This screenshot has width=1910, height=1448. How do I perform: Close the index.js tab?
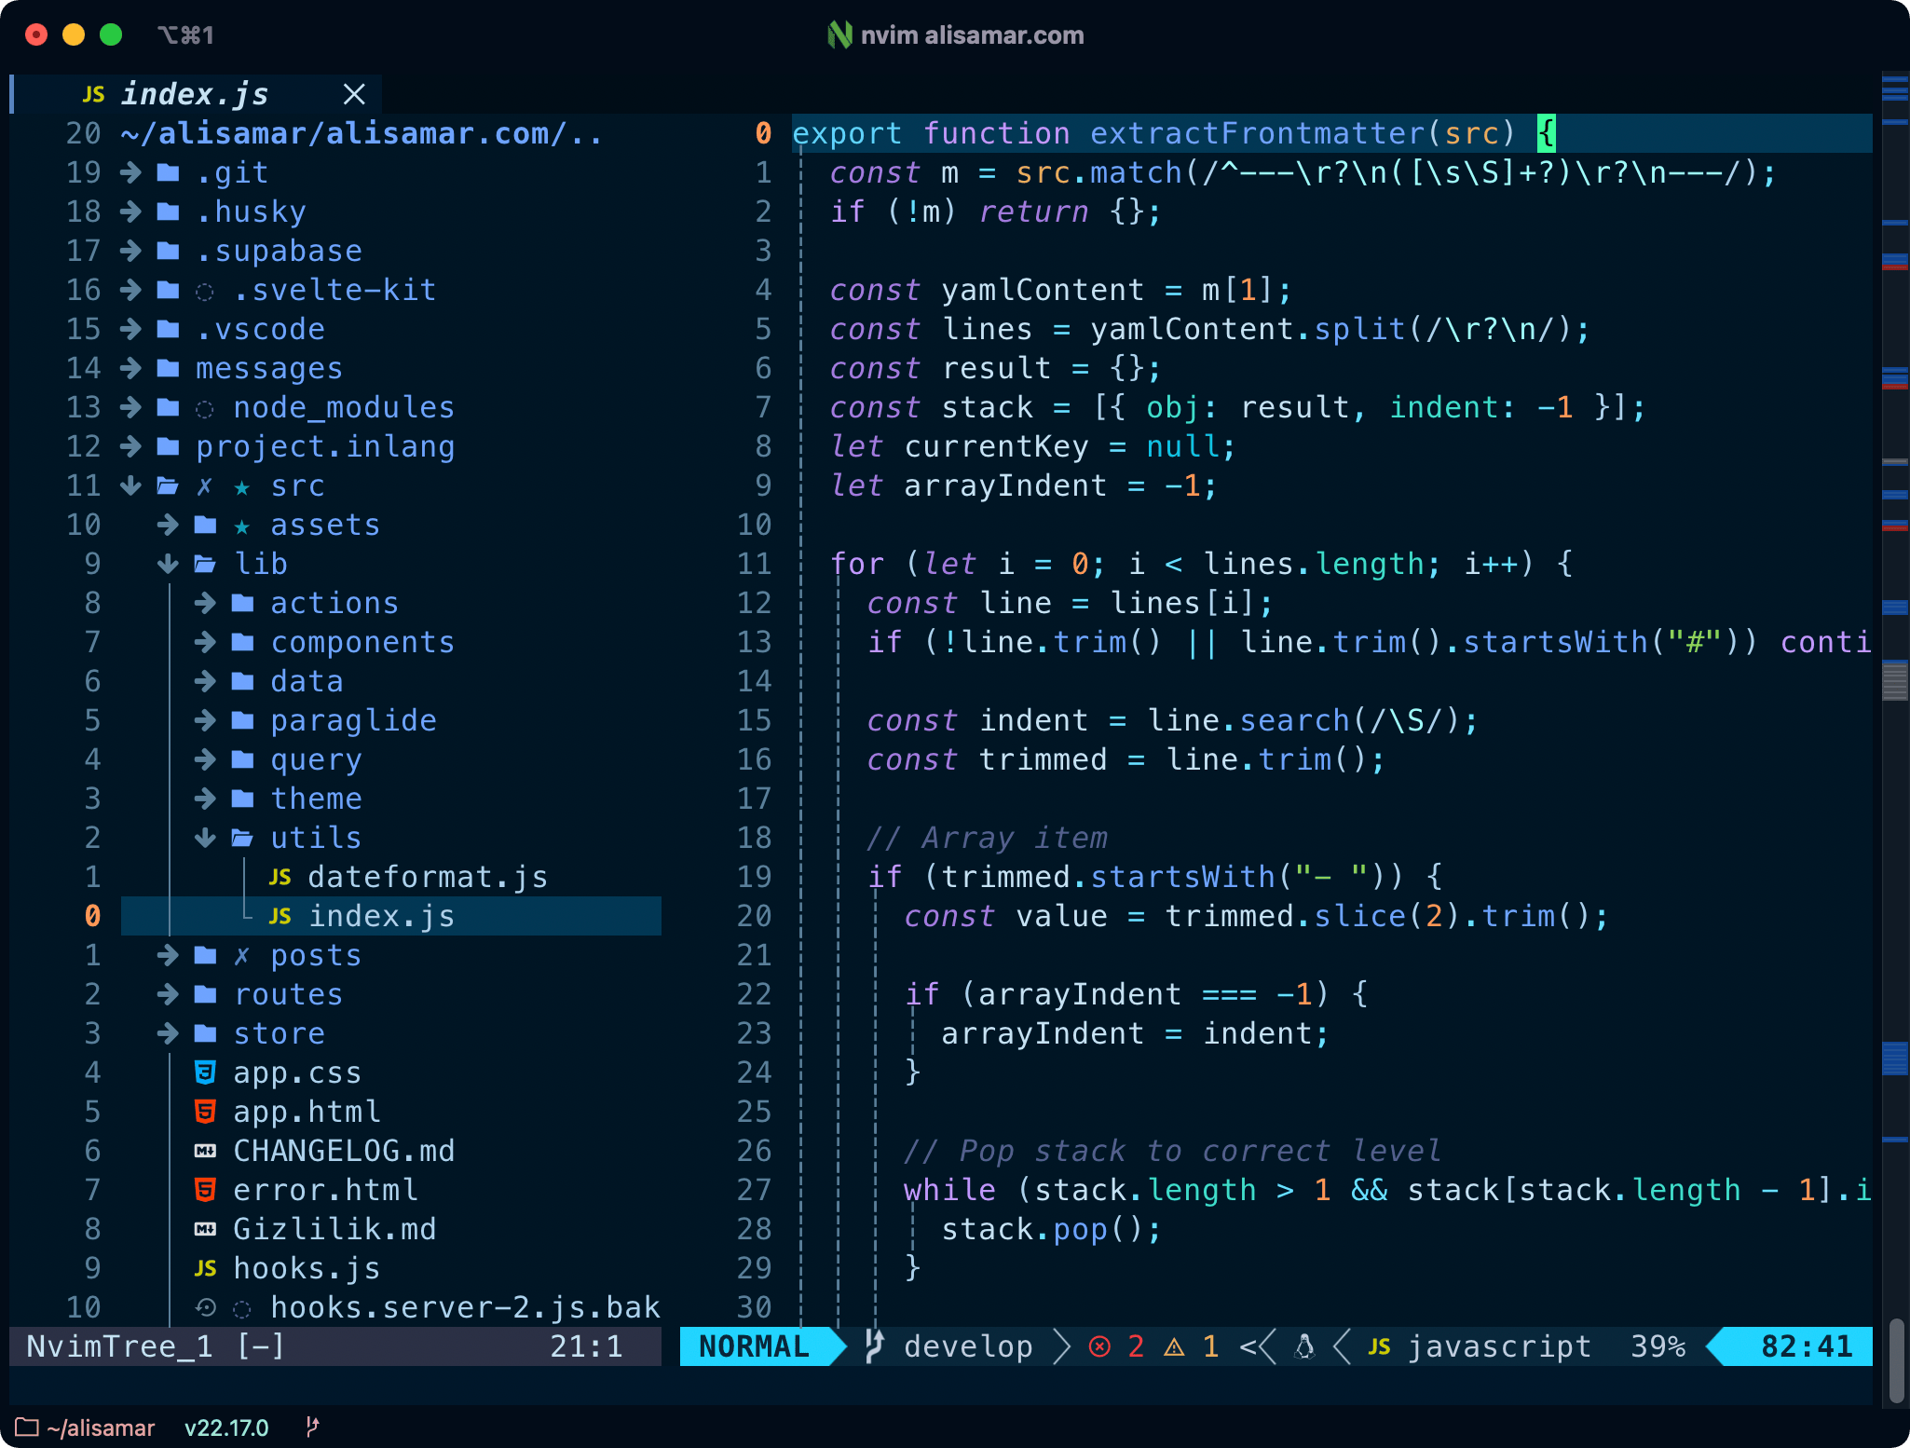(357, 93)
